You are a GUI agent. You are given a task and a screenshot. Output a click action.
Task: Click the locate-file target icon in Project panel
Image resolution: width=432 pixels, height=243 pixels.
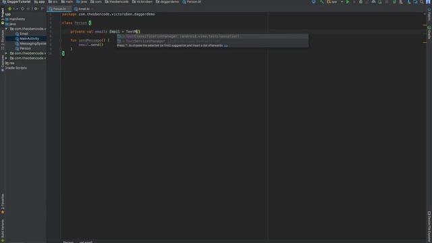tap(22, 9)
